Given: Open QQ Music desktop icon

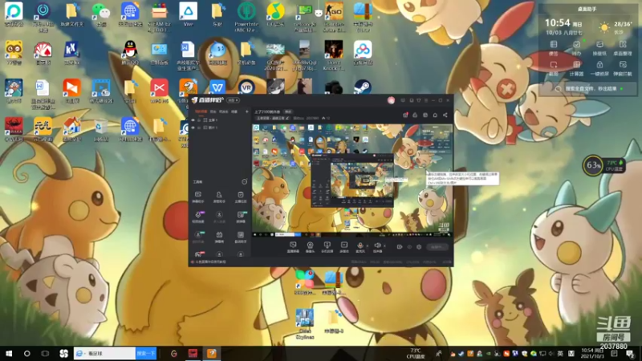Looking at the screenshot, I should point(275,15).
